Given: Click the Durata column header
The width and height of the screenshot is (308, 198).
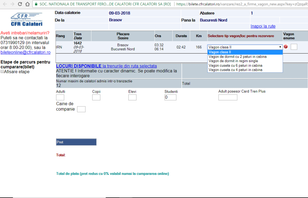Looking at the screenshot, I should 181,36.
